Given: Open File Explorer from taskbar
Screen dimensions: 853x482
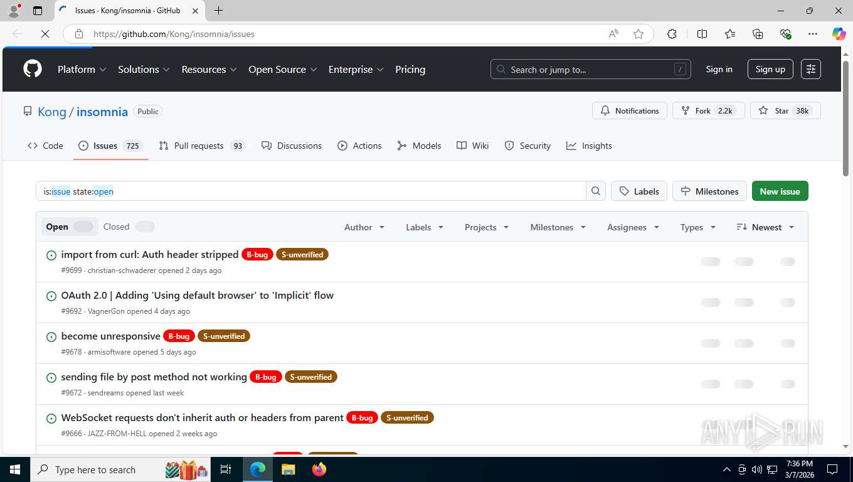Looking at the screenshot, I should click(x=288, y=469).
